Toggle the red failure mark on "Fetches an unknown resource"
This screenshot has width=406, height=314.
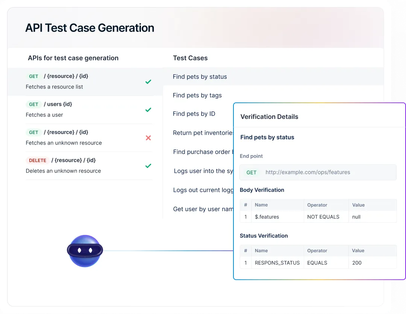pyautogui.click(x=148, y=138)
